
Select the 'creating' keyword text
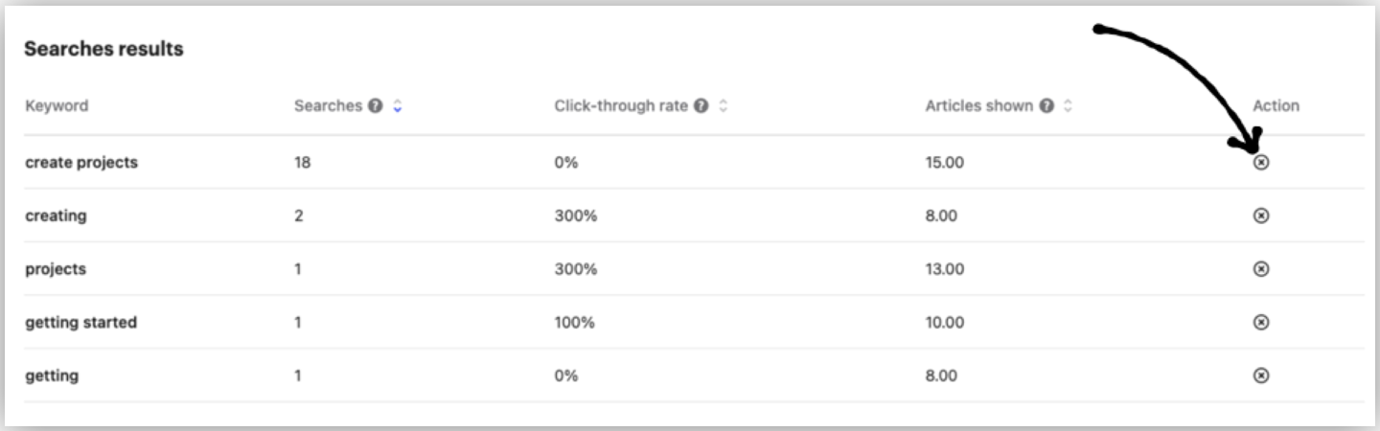click(x=56, y=216)
